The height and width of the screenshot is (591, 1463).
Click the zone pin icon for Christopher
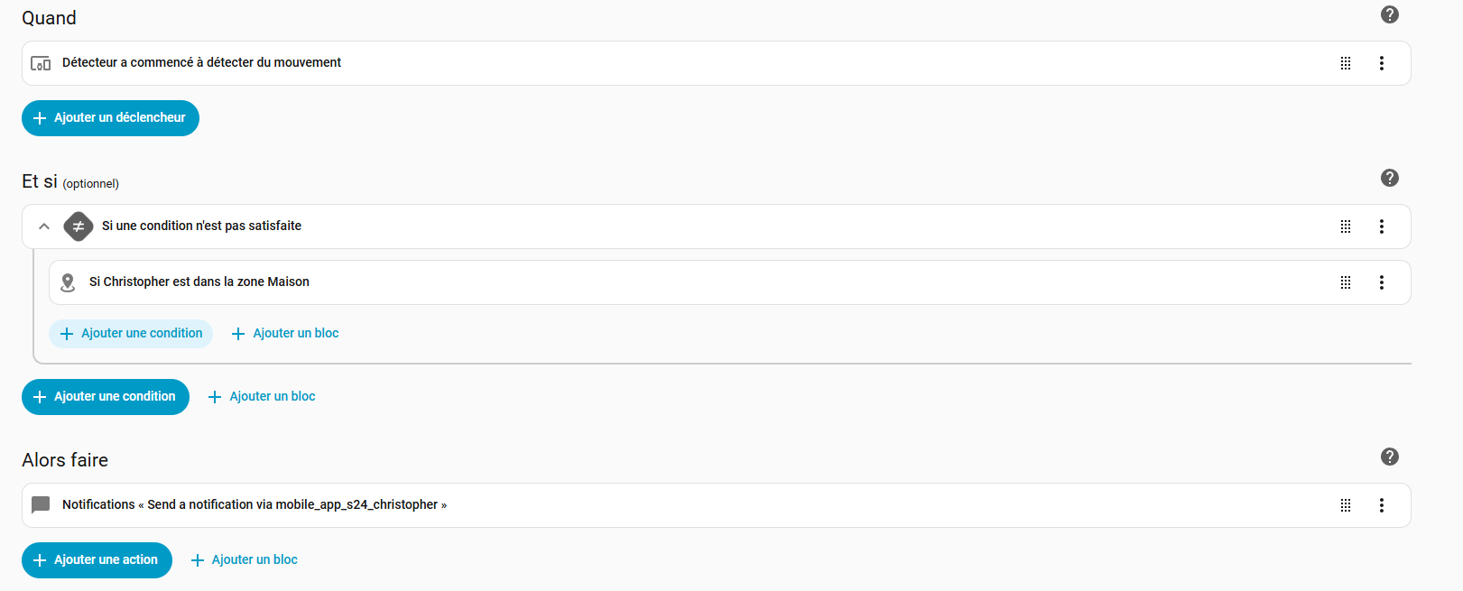pyautogui.click(x=68, y=282)
